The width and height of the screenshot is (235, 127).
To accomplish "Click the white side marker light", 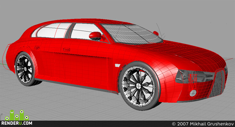I will tap(117, 65).
